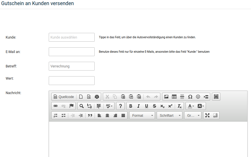251x157 pixels.
Task: Justify the text
Action: [x=123, y=115]
